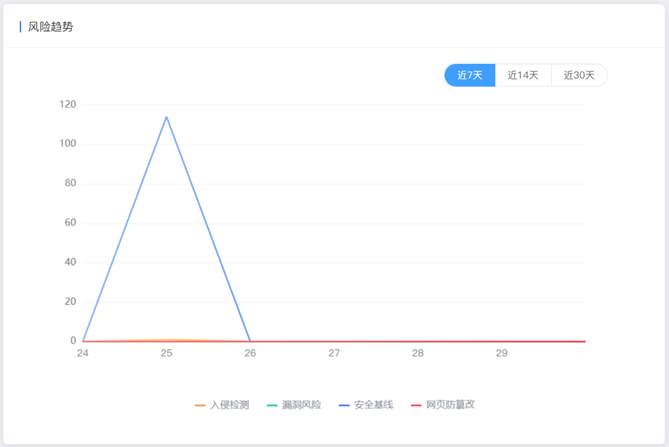Viewport: 669px width, 447px height.
Task: Click the x-axis label 27
Action: point(334,353)
